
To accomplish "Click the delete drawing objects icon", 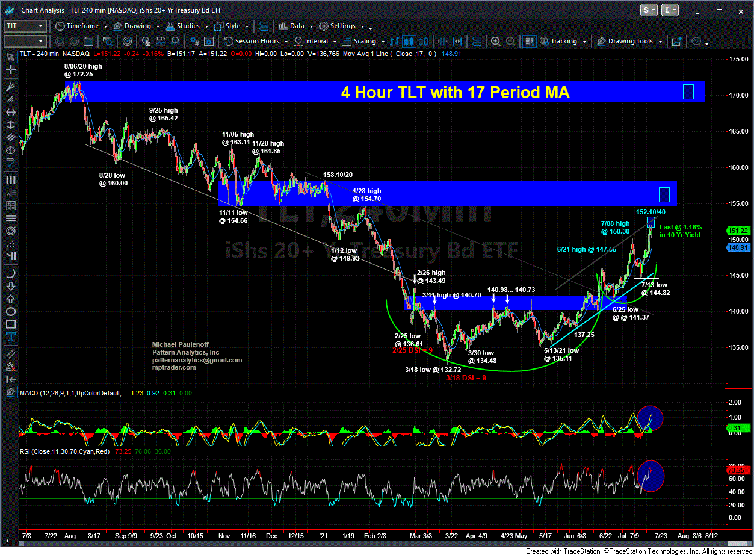I will click(10, 367).
